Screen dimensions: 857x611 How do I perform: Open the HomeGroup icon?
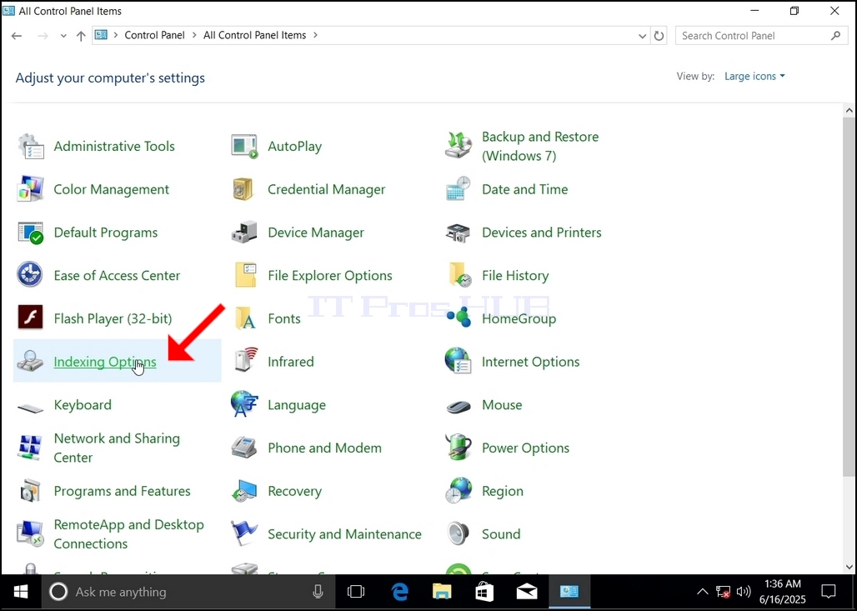(x=459, y=317)
